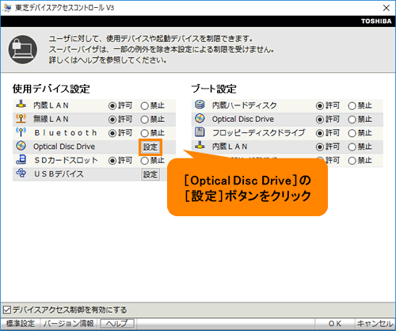Click the バージョン情報 button
Image resolution: width=396 pixels, height=331 pixels.
(69, 324)
